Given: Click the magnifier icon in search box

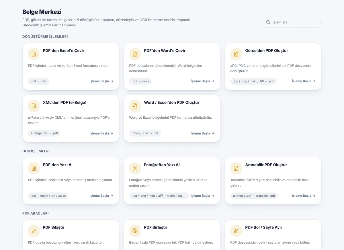Looking at the screenshot, I should point(268,22).
